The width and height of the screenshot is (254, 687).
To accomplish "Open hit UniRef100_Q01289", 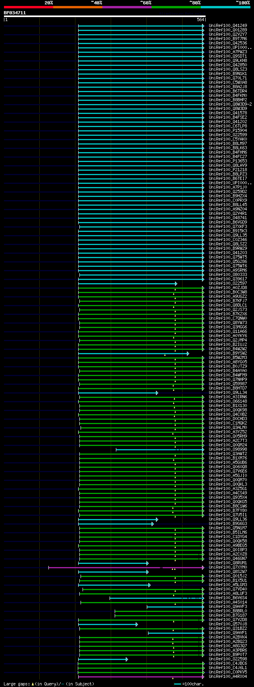I will click(x=228, y=30).
